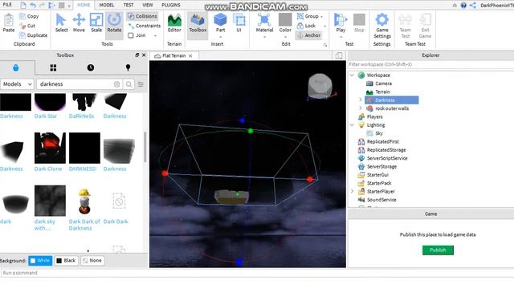Open the Color picker

click(285, 23)
